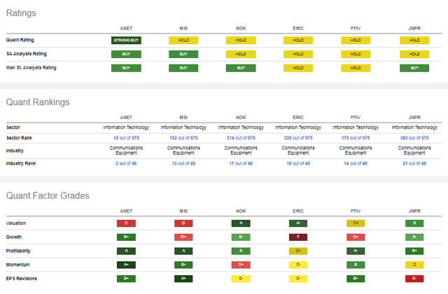This screenshot has height=294, width=448.
Task: Click ANET column header in Ratings table
Action: coord(126,28)
